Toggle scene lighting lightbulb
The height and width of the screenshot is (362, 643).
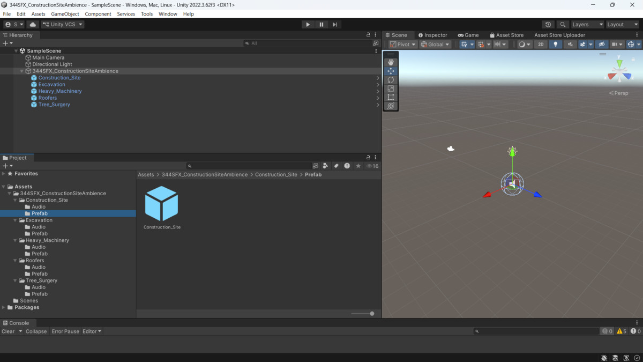coord(555,45)
